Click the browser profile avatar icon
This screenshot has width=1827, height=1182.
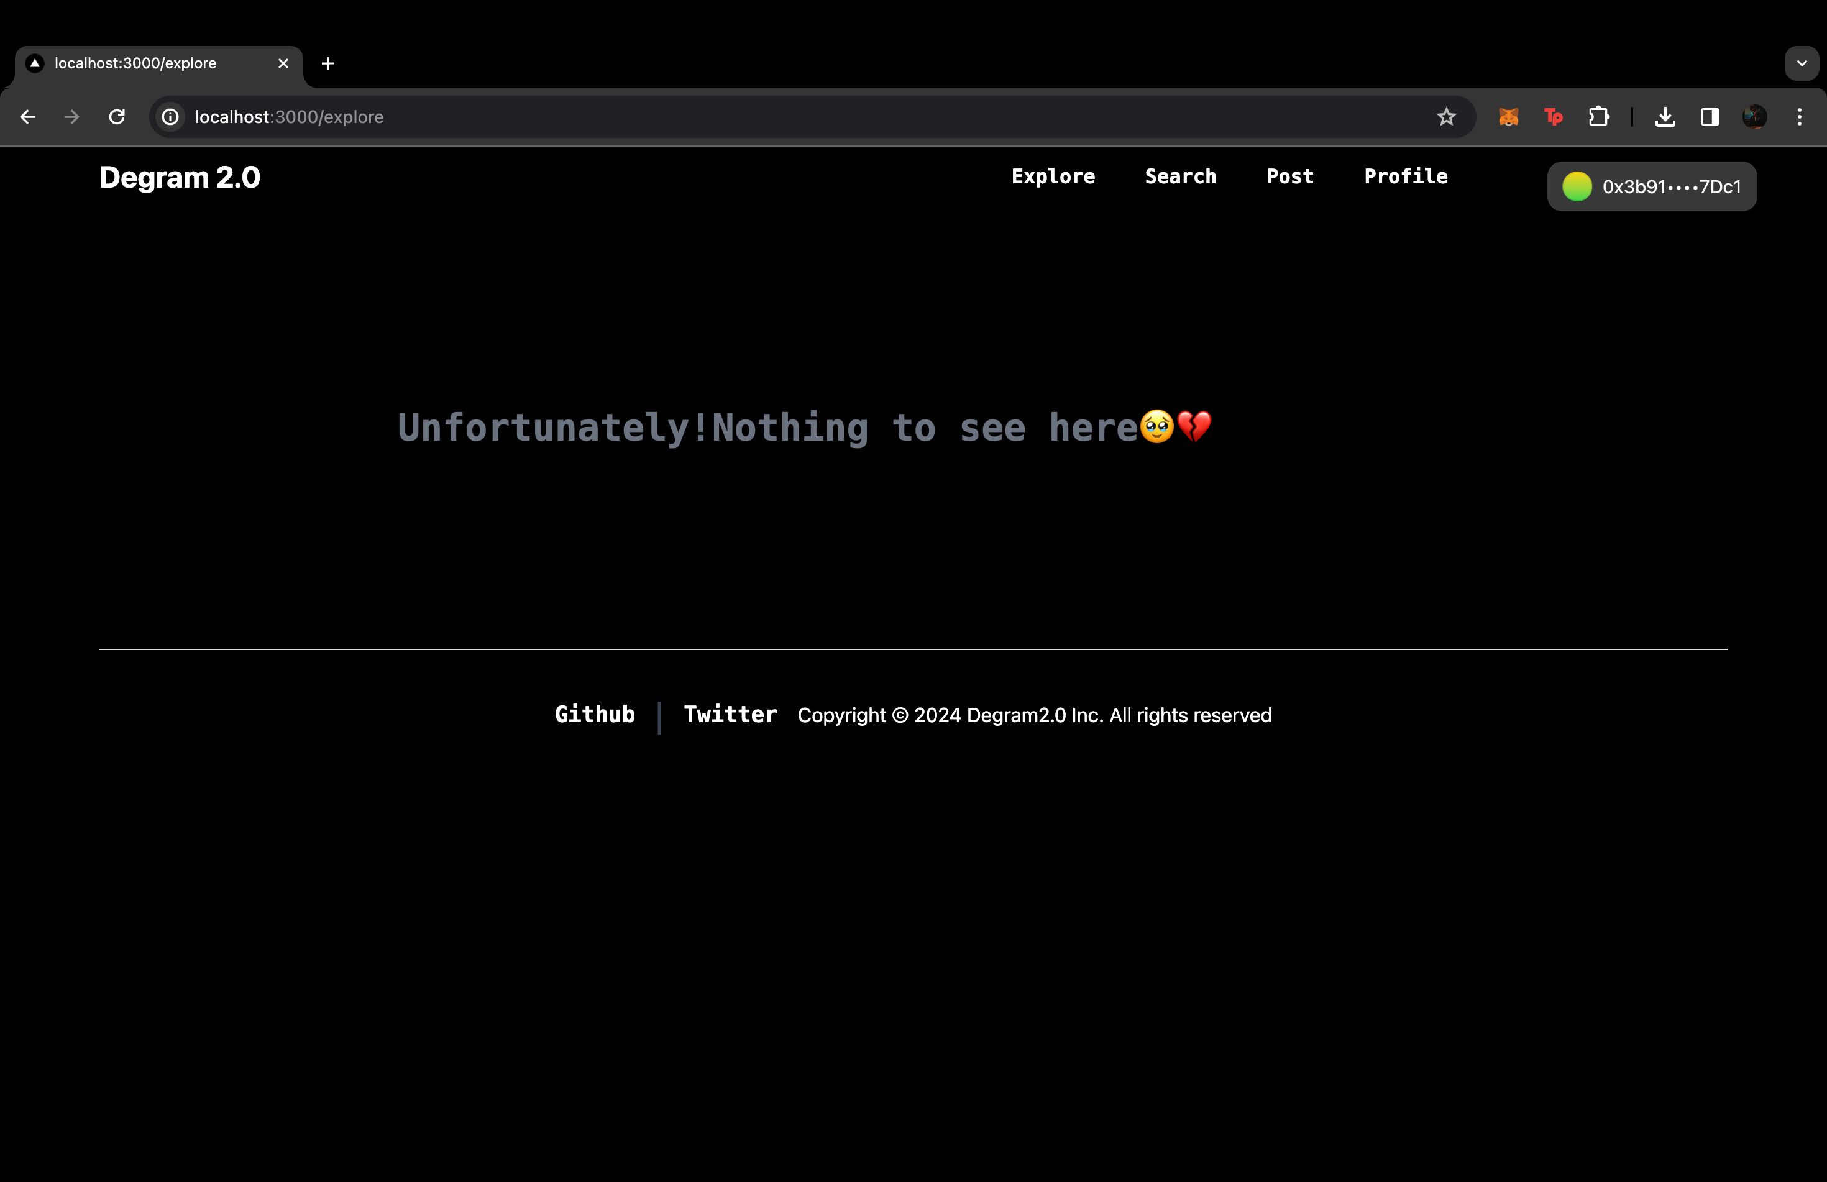[1755, 117]
